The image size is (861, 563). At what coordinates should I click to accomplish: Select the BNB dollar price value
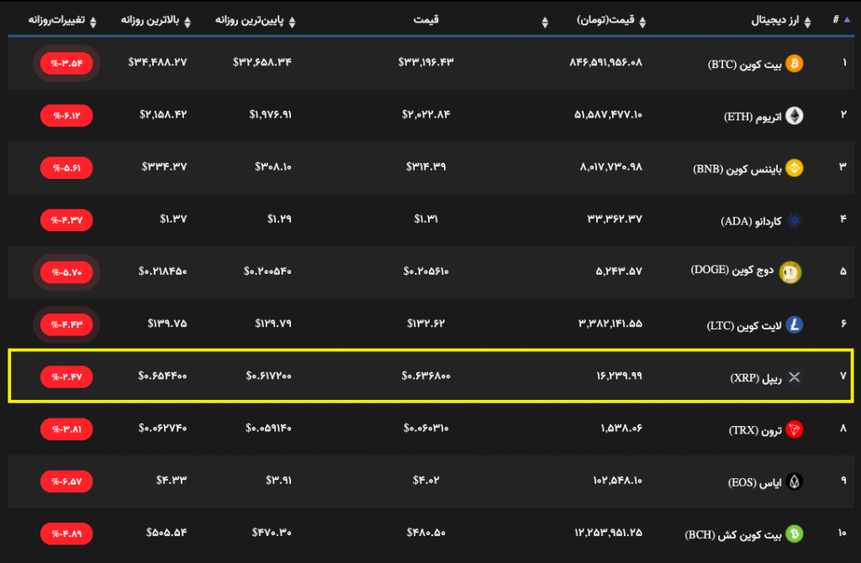pyautogui.click(x=426, y=167)
